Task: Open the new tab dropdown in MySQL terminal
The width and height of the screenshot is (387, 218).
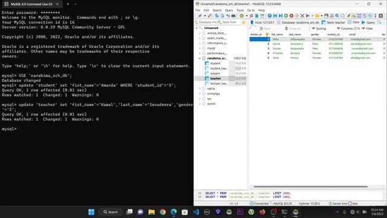Action: (76, 4)
